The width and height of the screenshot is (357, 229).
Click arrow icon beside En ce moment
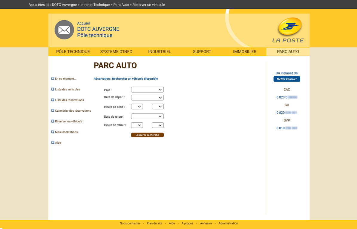[53, 79]
